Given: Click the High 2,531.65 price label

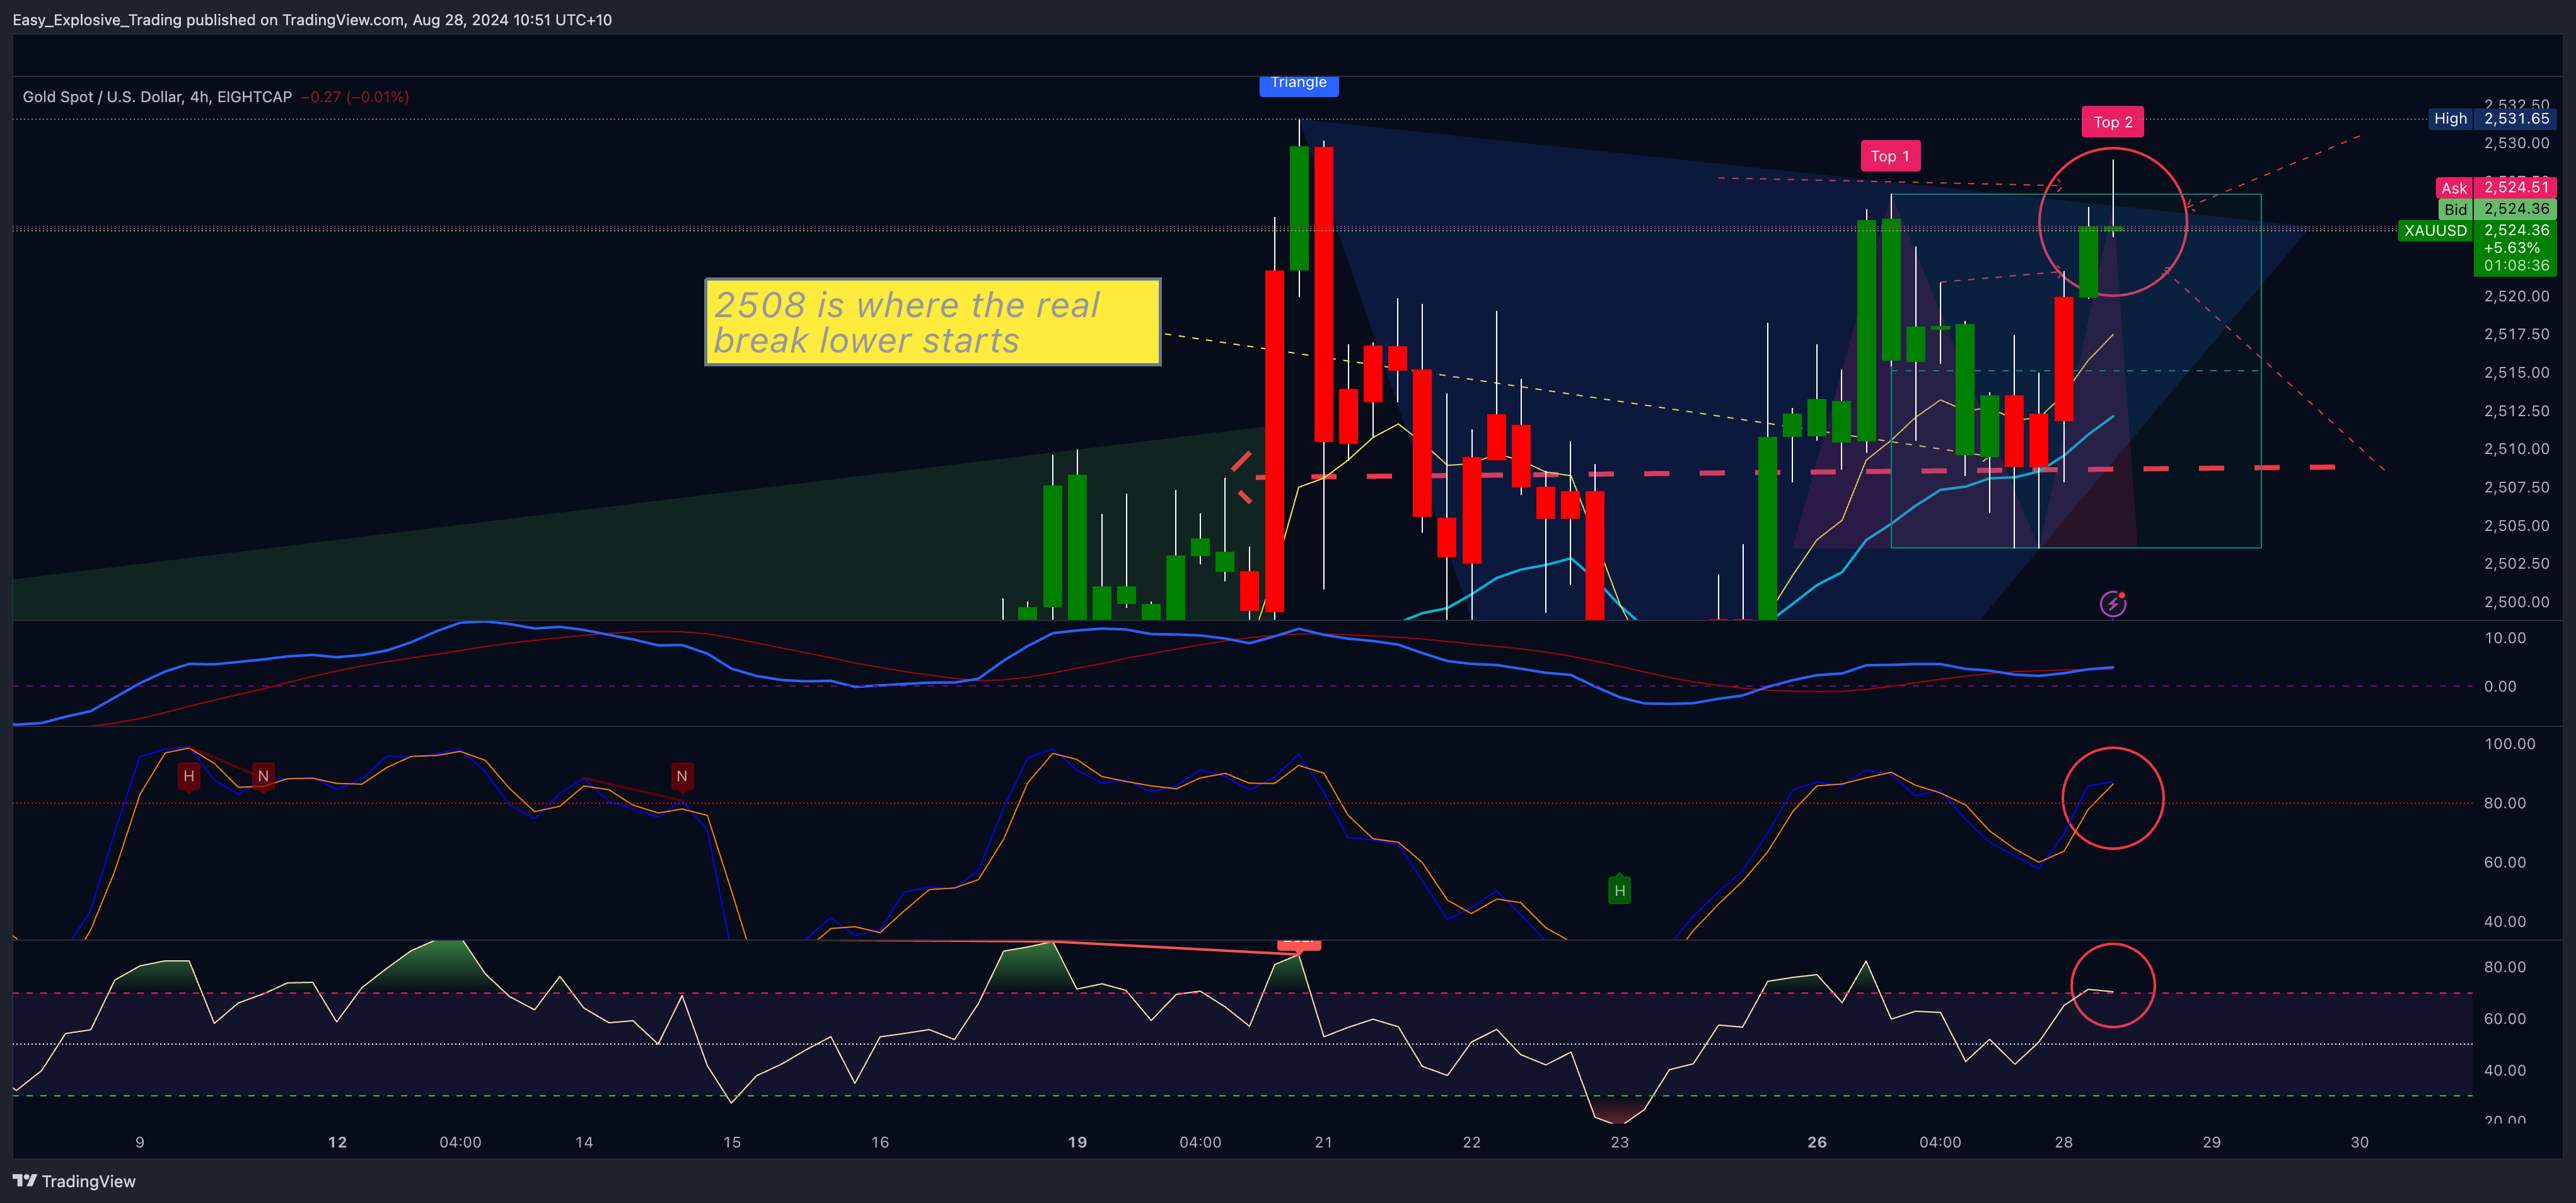Looking at the screenshot, I should pos(2492,118).
